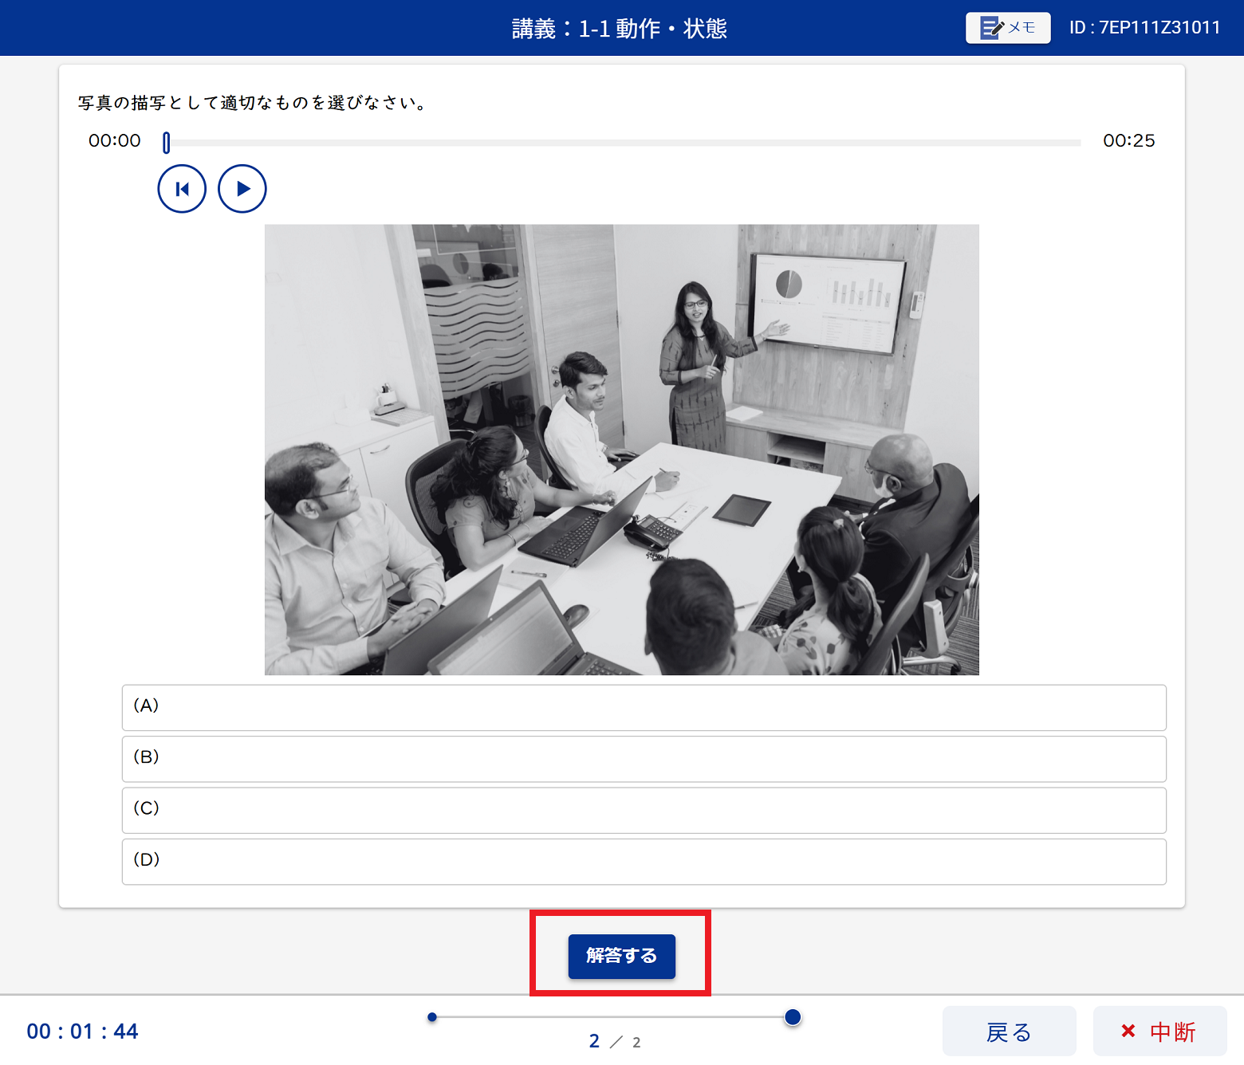Click the 00:25 audio duration label

pyautogui.click(x=1128, y=141)
